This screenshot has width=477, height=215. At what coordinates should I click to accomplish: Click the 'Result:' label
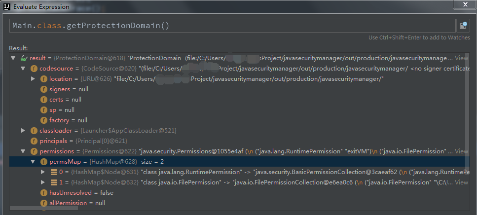click(18, 48)
